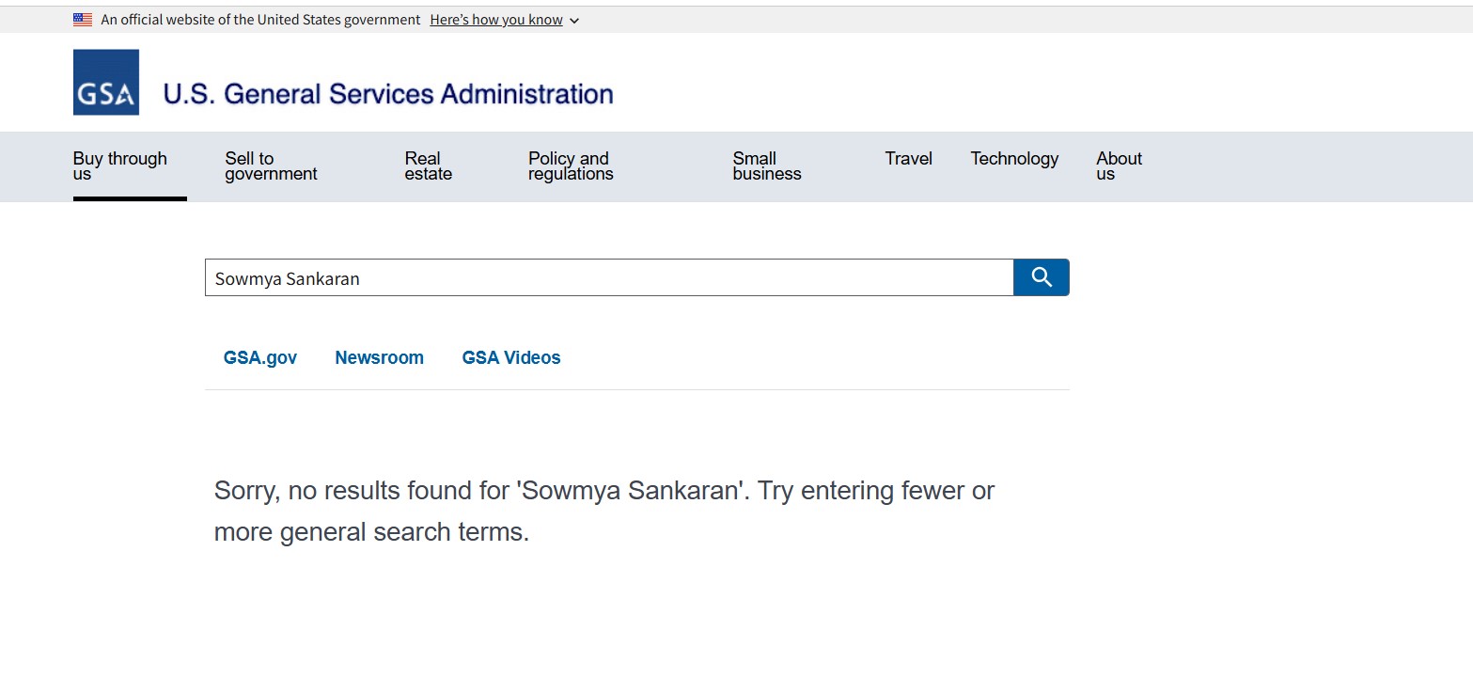Click U.S. General Services Administration title

387,94
